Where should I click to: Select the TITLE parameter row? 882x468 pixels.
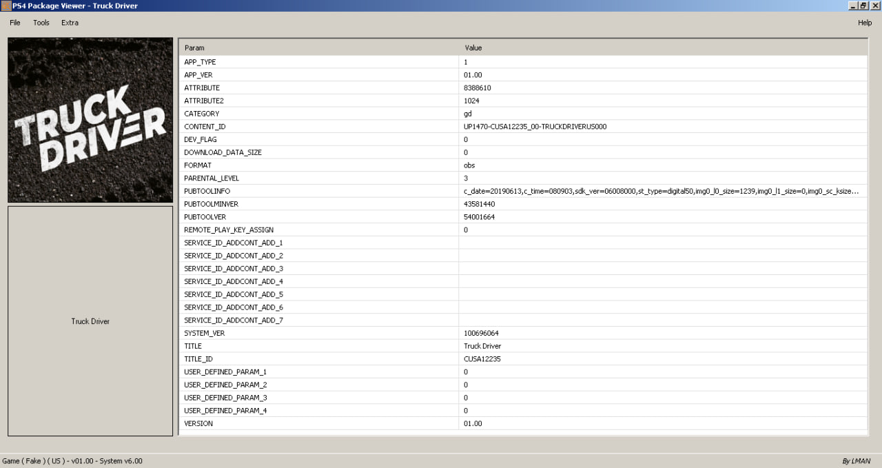pos(524,347)
